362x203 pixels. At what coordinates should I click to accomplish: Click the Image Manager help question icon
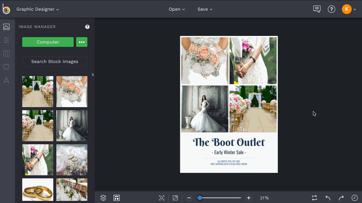coord(87,27)
